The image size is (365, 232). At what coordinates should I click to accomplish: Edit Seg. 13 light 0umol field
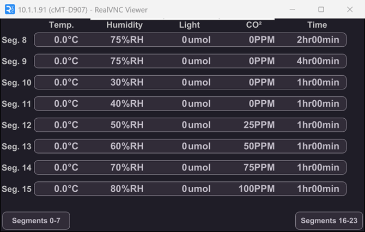point(196,146)
